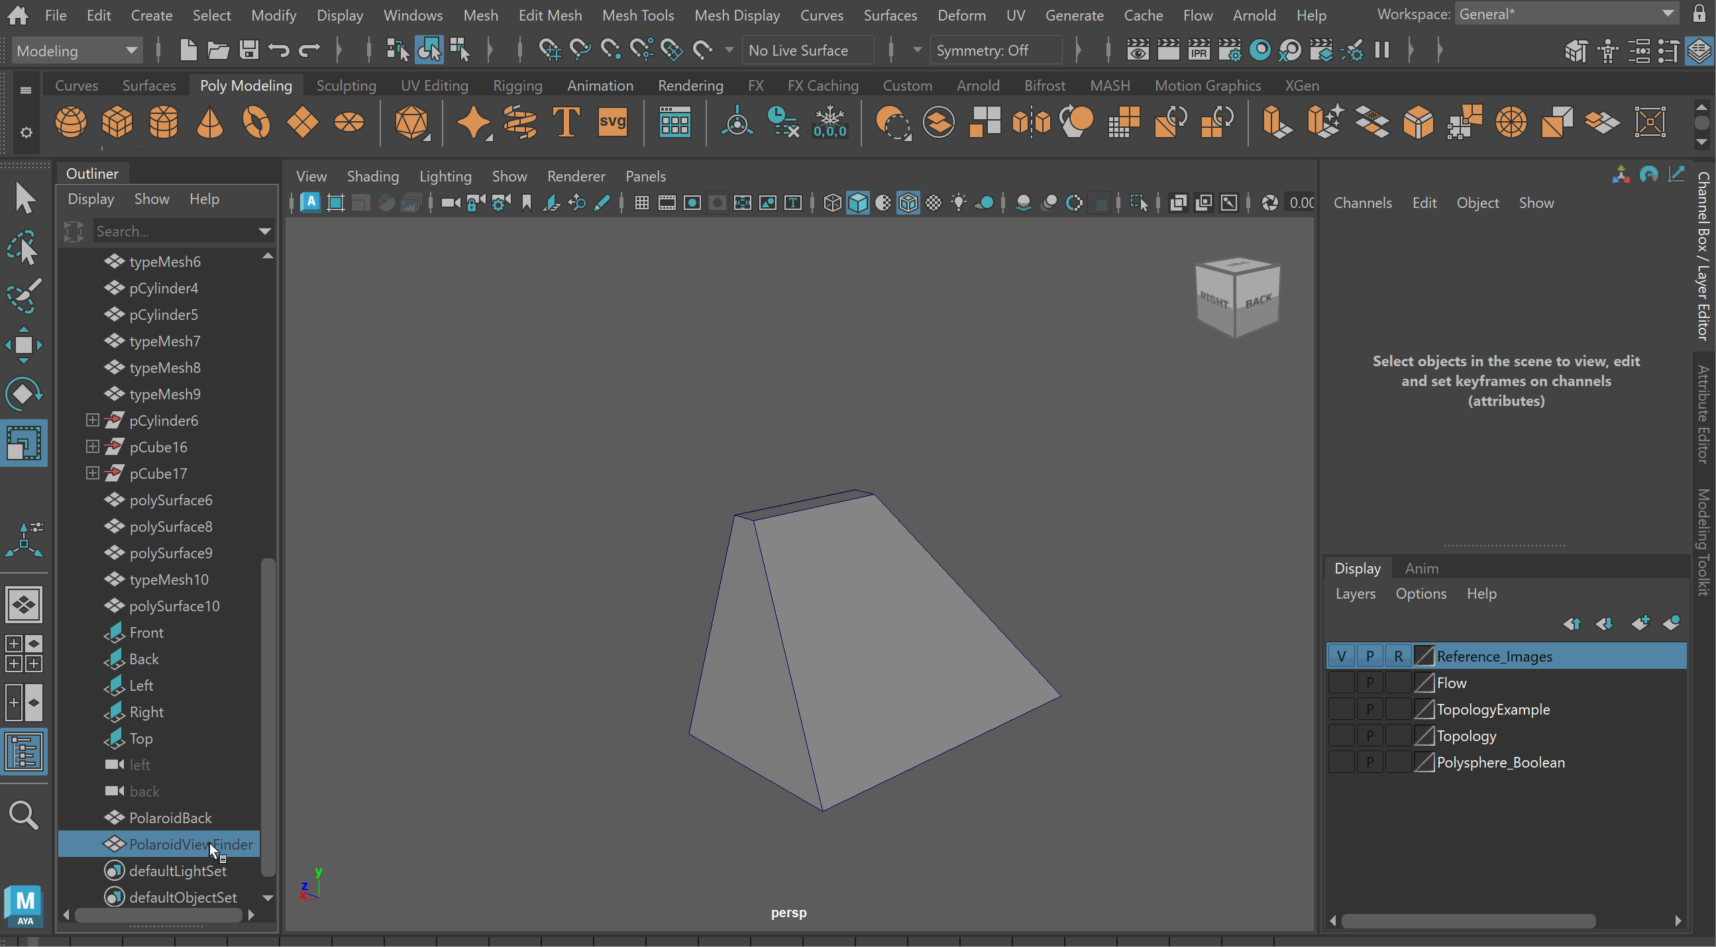Click the polygon cube shelf icon
This screenshot has height=947, width=1716.
117,123
